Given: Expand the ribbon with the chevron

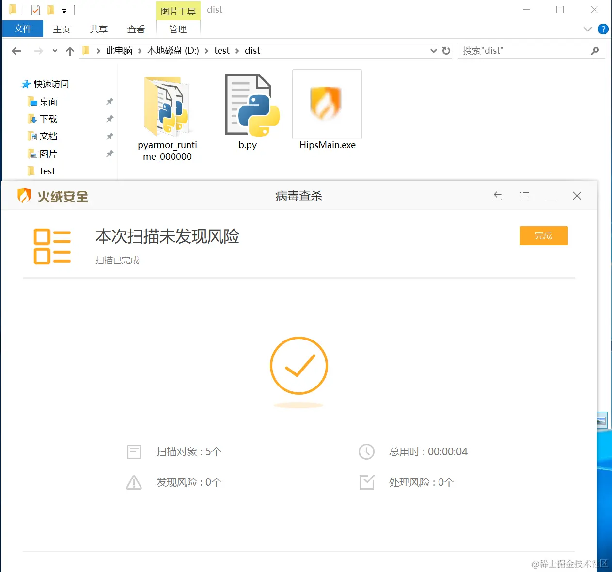Looking at the screenshot, I should [x=588, y=29].
